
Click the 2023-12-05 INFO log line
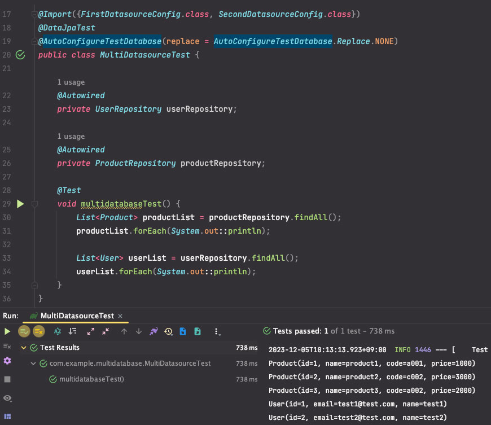click(x=378, y=350)
